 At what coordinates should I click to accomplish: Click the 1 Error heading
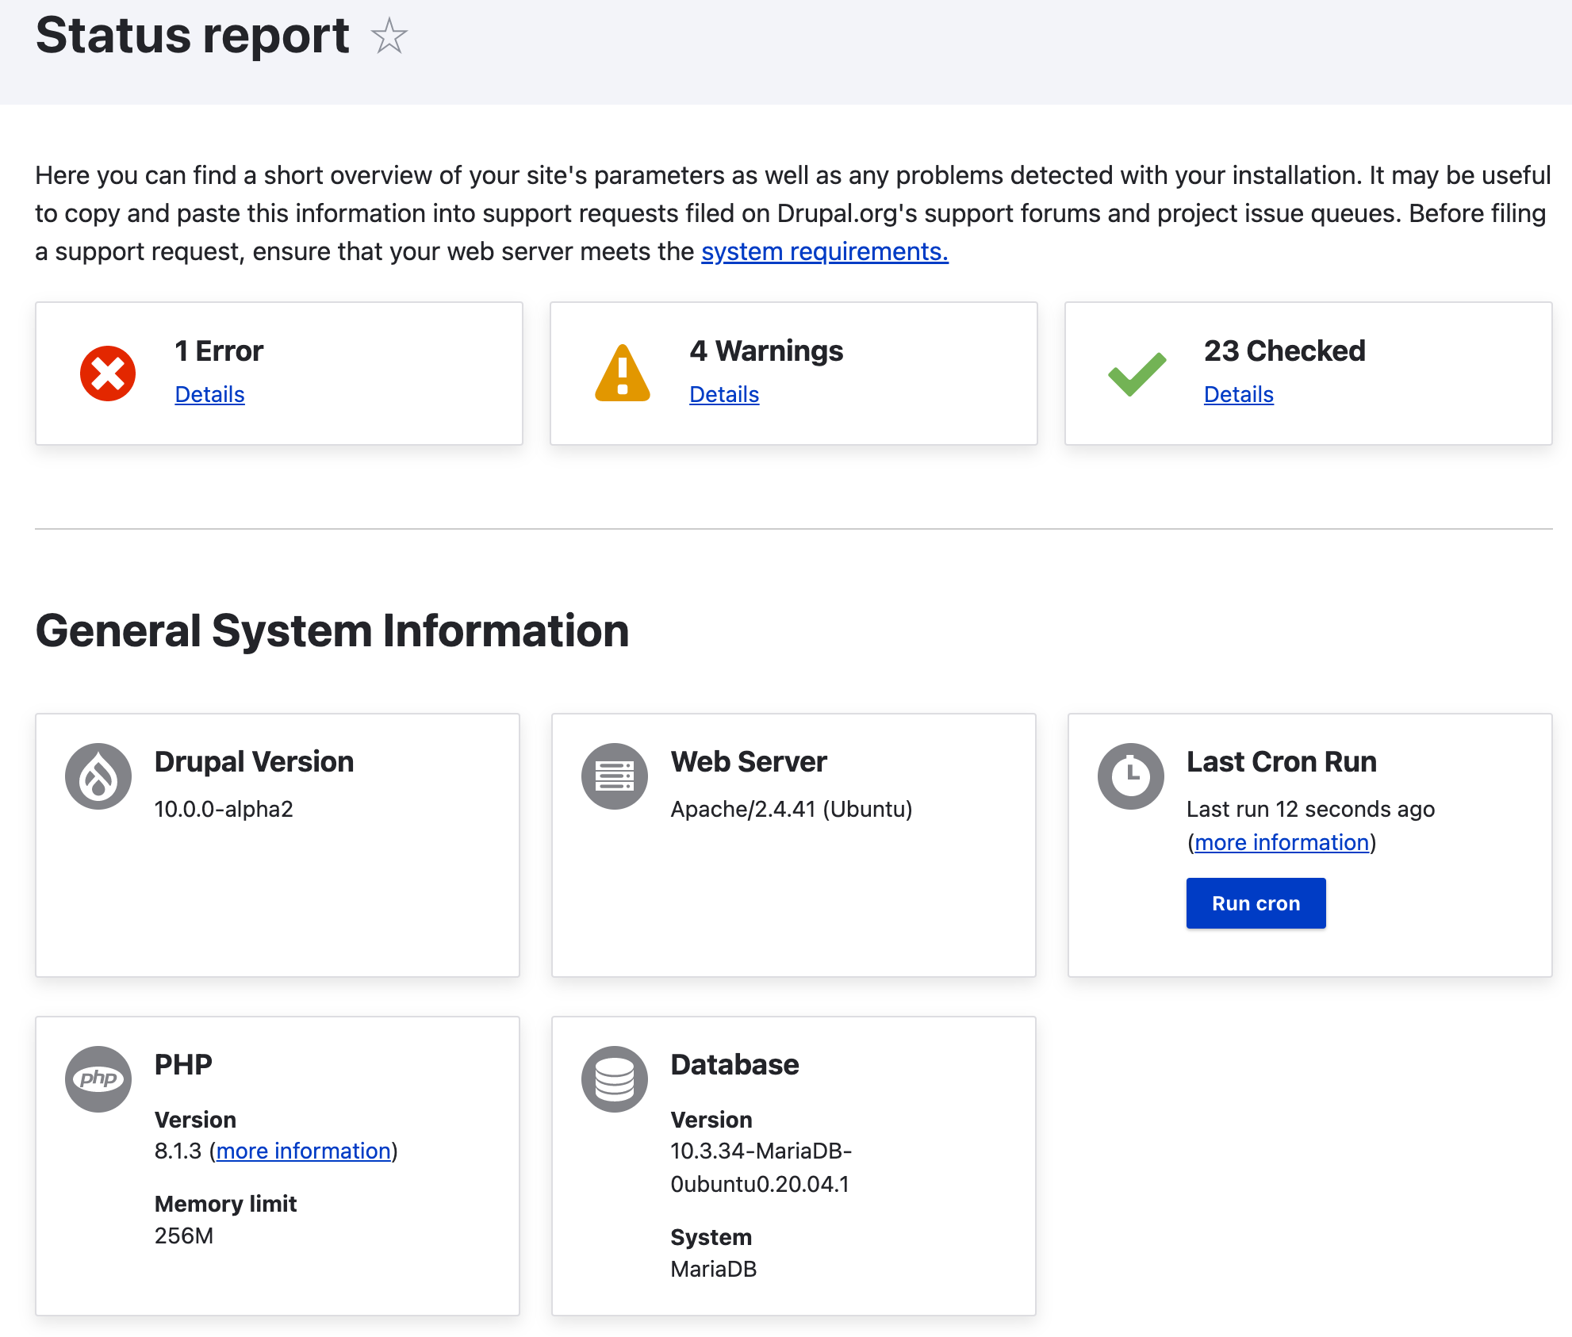coord(219,351)
